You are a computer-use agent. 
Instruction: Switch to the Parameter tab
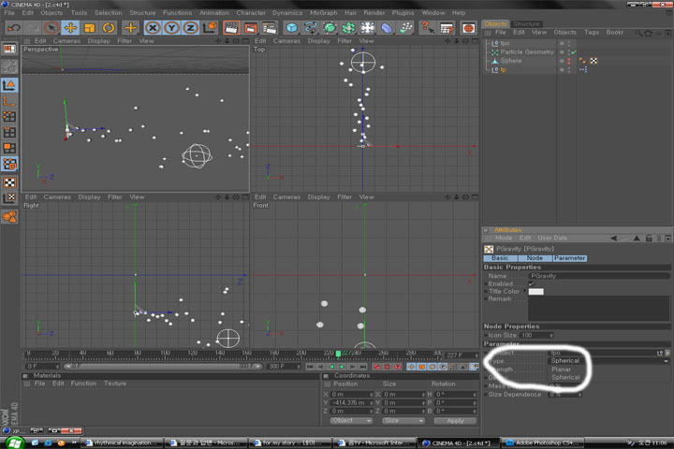(569, 258)
